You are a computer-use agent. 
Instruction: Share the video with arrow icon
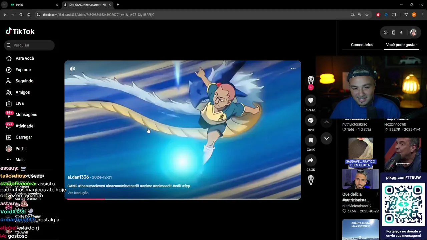click(x=311, y=160)
